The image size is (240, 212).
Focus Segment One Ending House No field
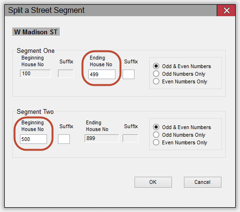coord(102,74)
